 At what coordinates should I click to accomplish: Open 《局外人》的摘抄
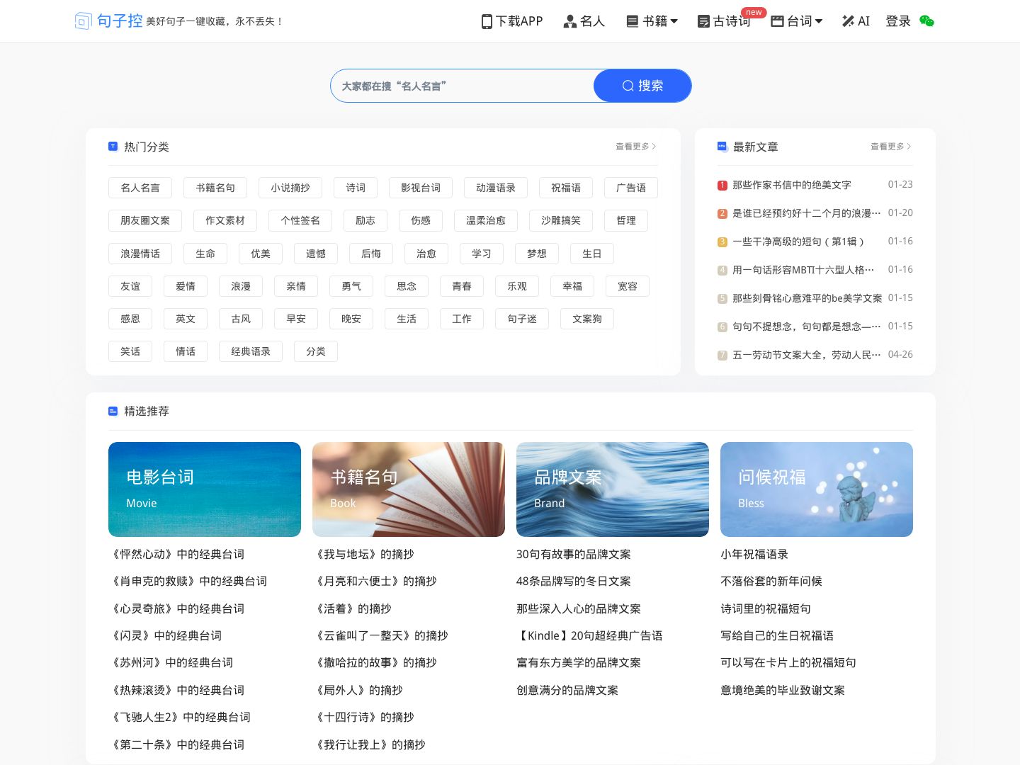click(358, 690)
